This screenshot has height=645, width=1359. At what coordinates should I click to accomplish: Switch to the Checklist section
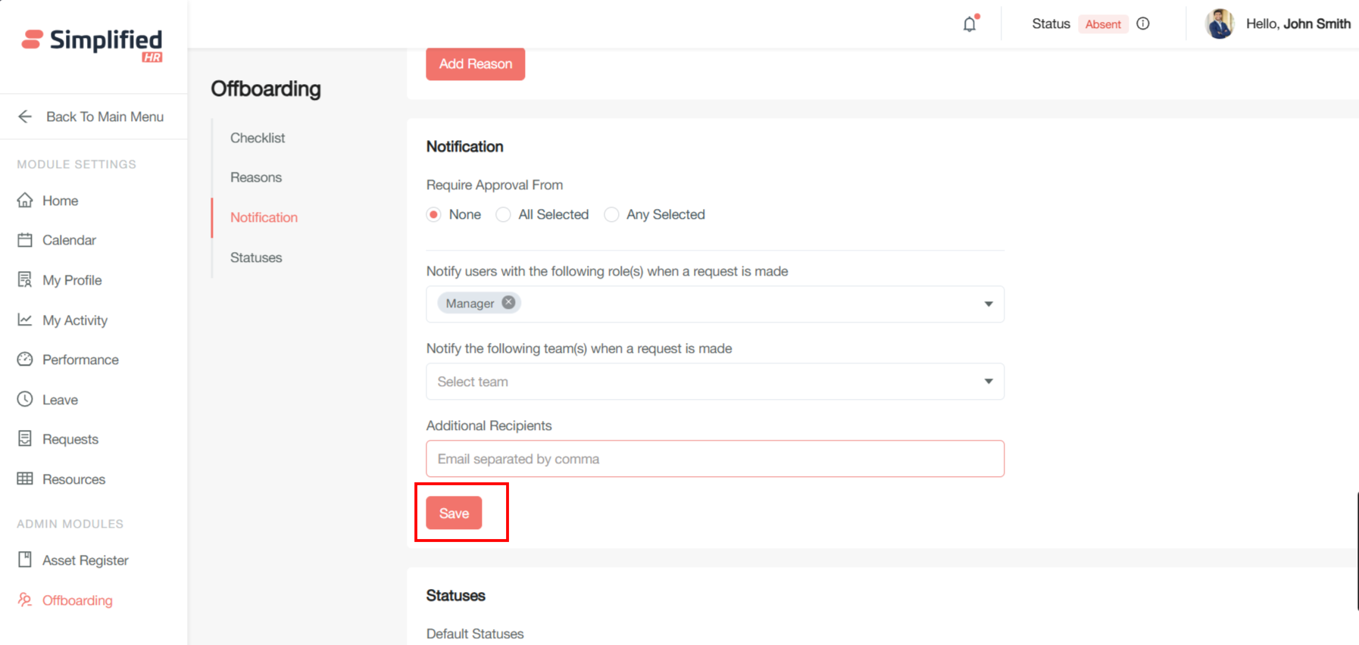258,138
